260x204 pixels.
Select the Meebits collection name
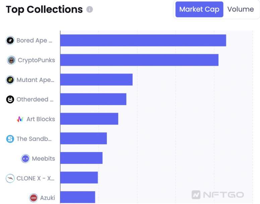point(43,158)
